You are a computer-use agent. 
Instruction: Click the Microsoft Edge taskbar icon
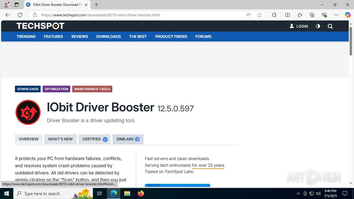pos(114,193)
